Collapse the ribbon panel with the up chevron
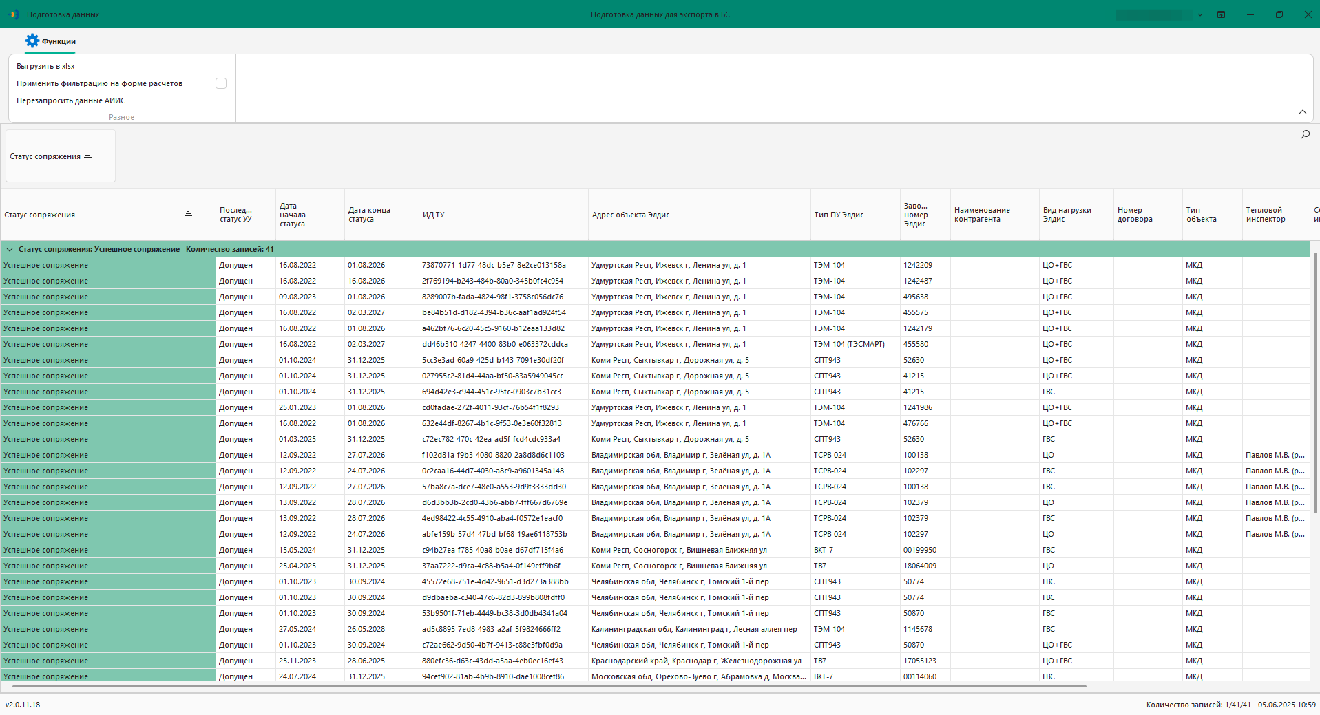 click(1302, 112)
